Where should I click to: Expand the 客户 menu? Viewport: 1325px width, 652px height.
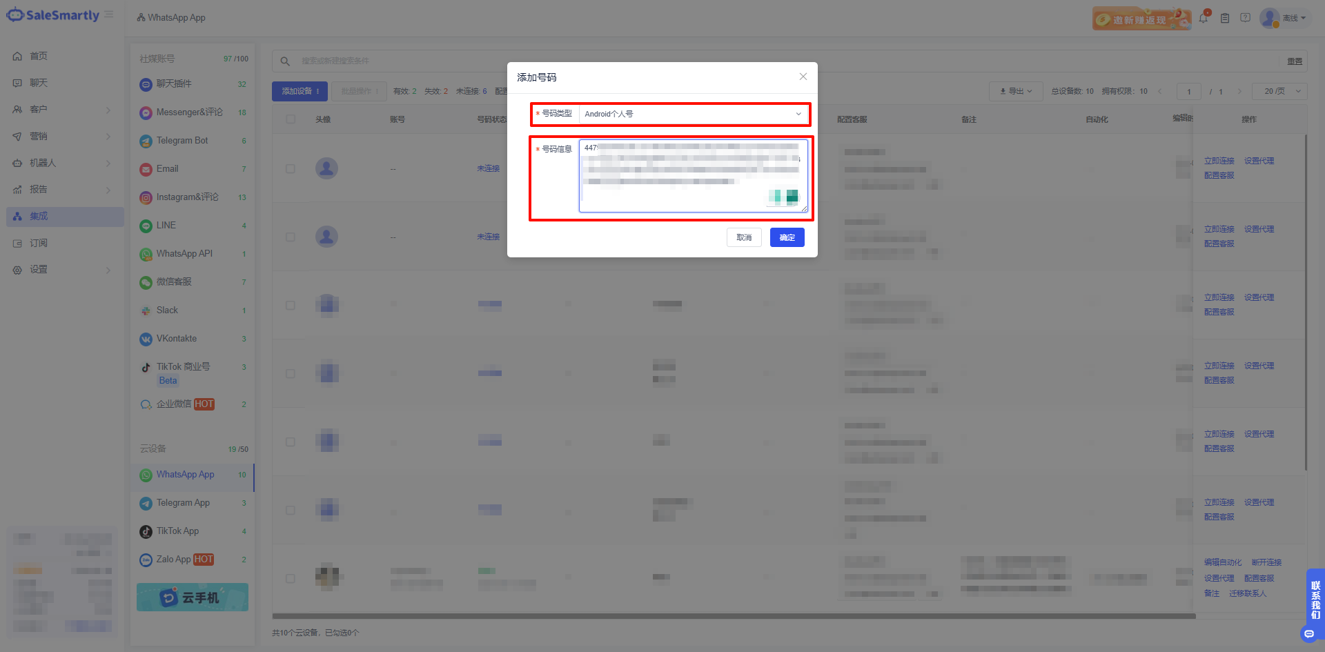point(65,109)
